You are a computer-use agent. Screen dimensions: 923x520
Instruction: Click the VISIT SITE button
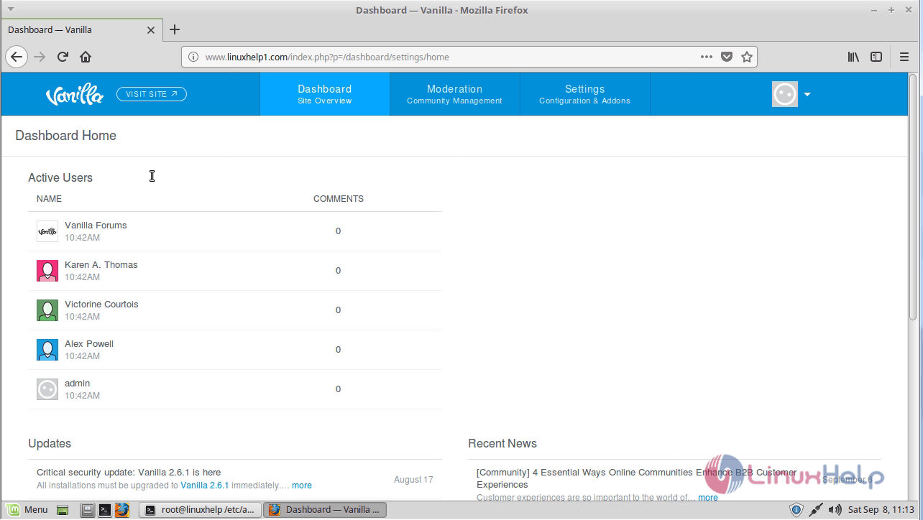pos(152,94)
